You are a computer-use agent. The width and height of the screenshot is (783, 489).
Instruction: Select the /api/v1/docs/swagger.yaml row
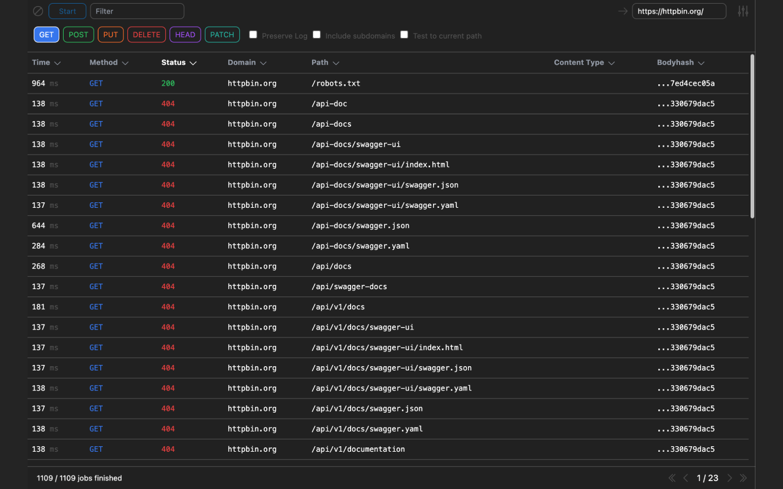tap(388, 429)
